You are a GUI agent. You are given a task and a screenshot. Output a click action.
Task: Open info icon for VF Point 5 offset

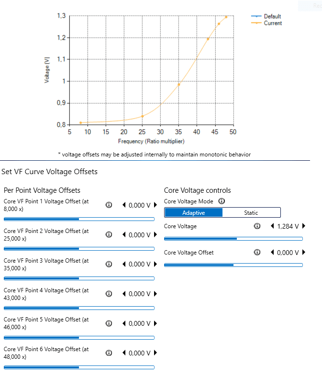109,323
